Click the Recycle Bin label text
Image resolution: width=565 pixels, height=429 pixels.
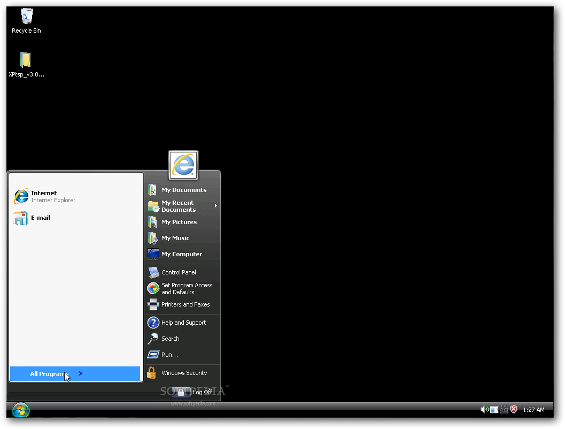tap(26, 30)
